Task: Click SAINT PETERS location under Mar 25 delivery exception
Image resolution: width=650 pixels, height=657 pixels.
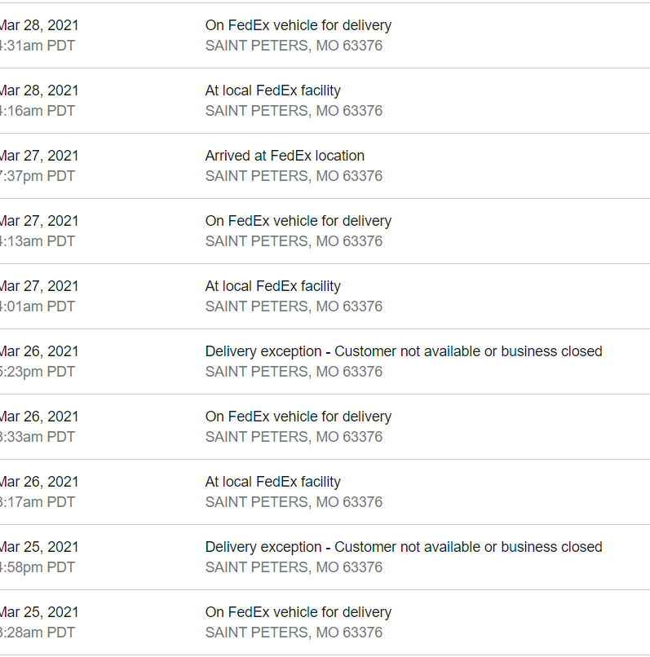Action: [294, 567]
